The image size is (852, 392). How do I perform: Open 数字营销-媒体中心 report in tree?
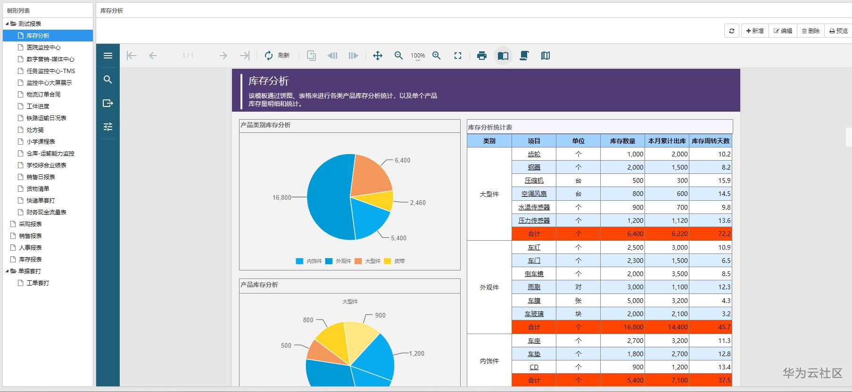(50, 59)
